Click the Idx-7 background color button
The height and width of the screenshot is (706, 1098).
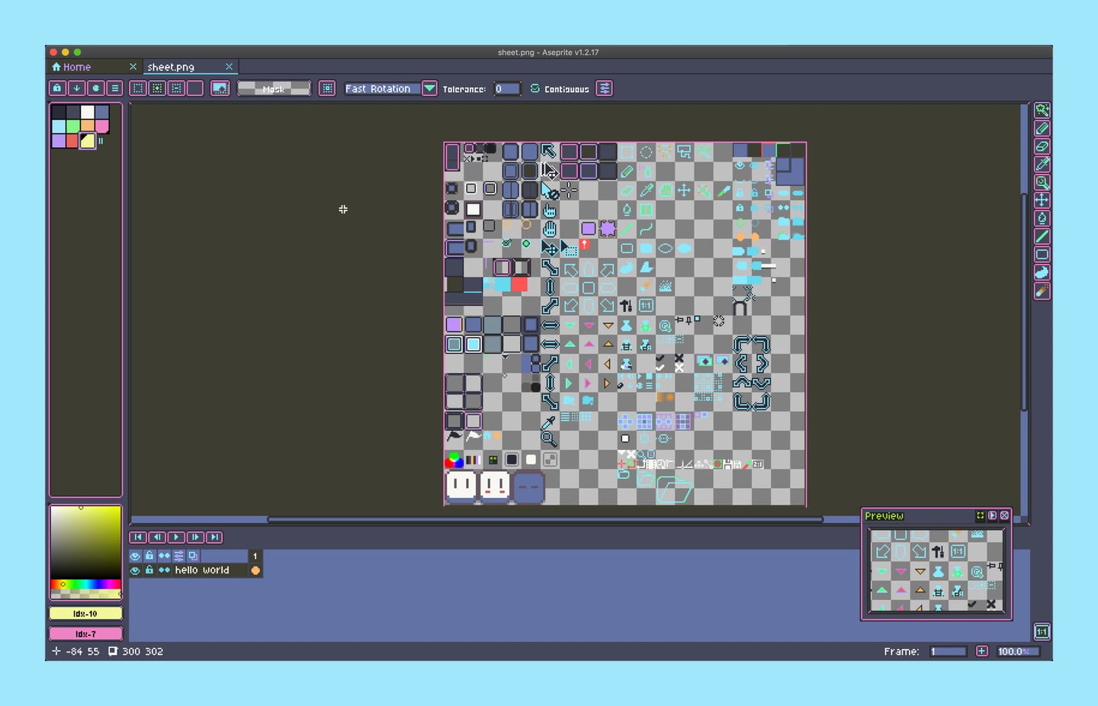point(85,634)
